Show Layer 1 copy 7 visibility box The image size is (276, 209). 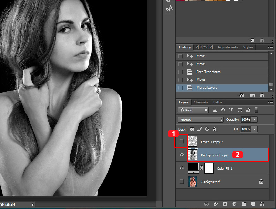(182, 141)
